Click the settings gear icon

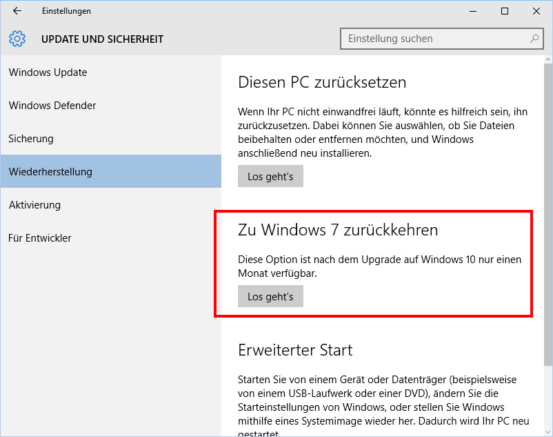[x=17, y=39]
